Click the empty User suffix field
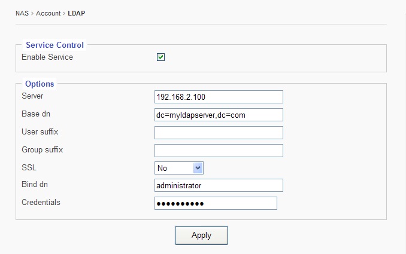Screen dimensions: 406x254 [x=219, y=133]
